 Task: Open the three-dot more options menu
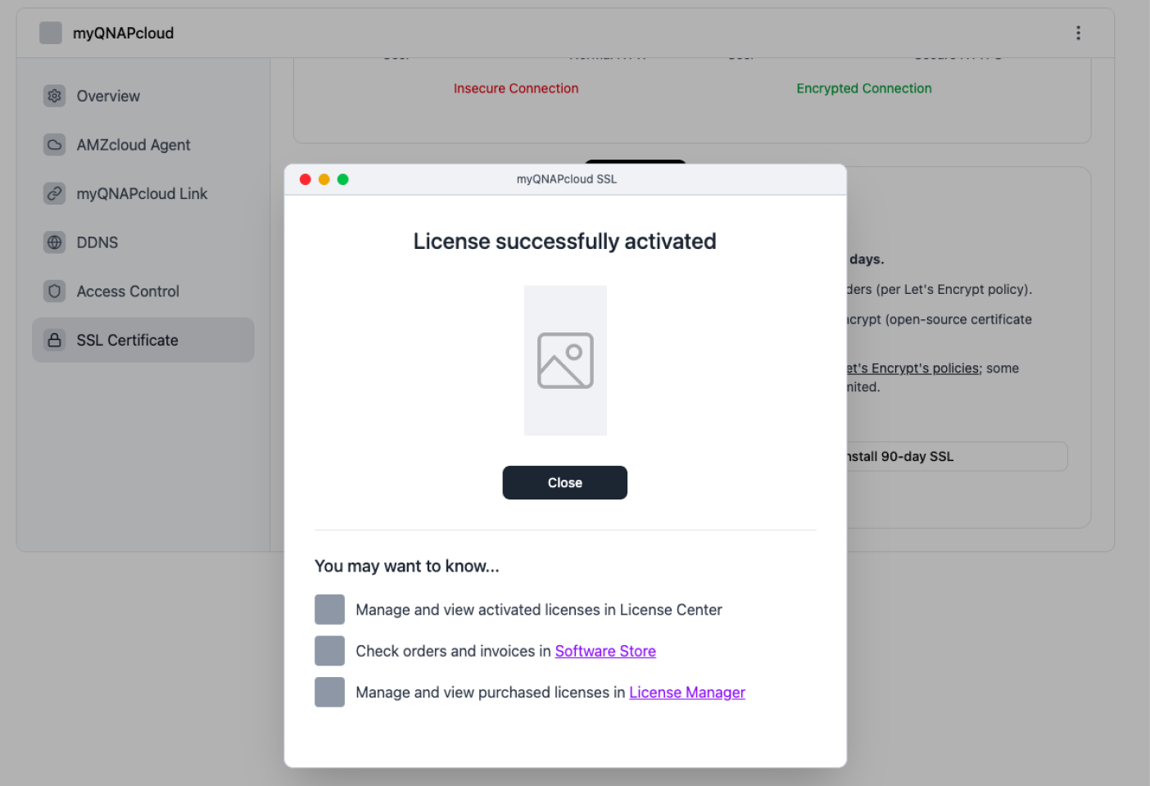(1078, 33)
